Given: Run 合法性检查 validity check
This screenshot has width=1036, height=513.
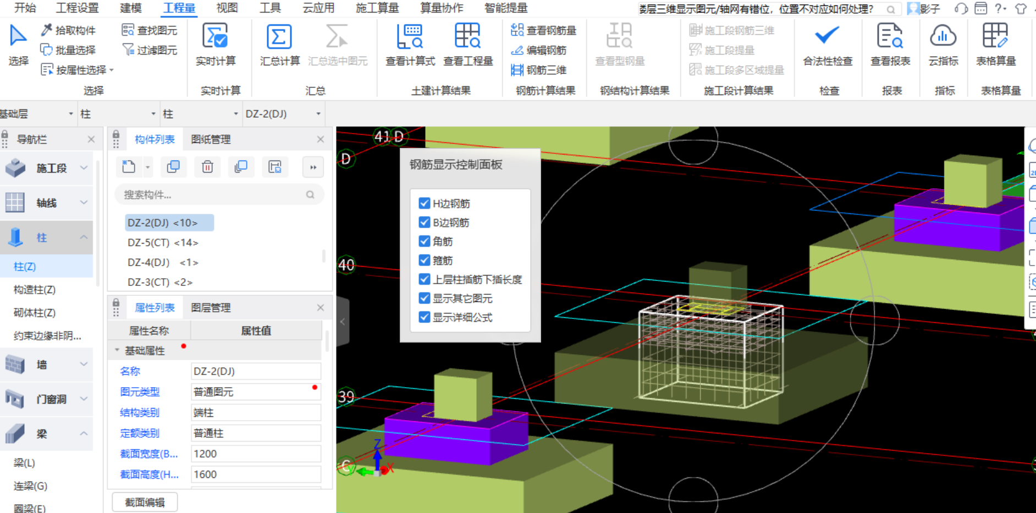Looking at the screenshot, I should pos(828,44).
